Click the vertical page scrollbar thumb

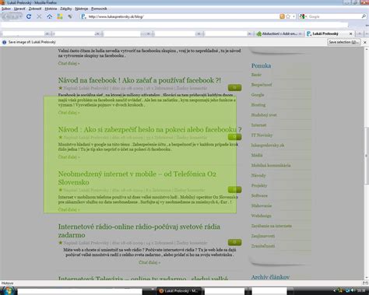(x=367, y=156)
